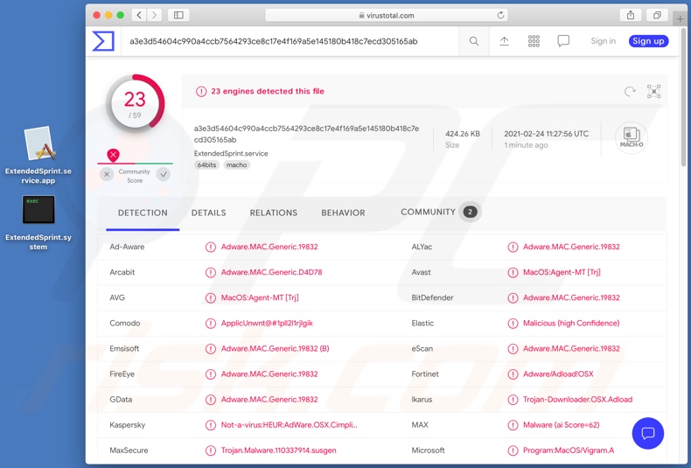Click the virustotal.com address bar
The width and height of the screenshot is (691, 468).
(x=386, y=15)
